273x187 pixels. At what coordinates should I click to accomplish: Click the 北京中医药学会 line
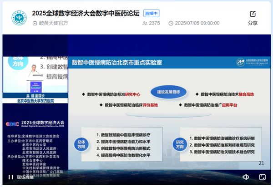pyautogui.click(x=34, y=164)
